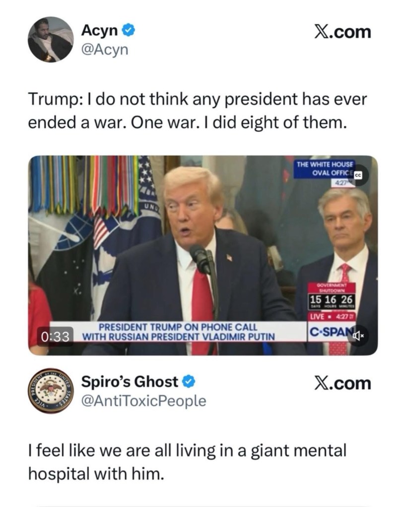Viewport: 406px width, 507px height.
Task: Toggle closed captions CC on video
Action: (x=358, y=175)
